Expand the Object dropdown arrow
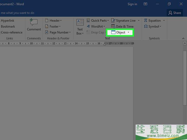 coord(128,32)
